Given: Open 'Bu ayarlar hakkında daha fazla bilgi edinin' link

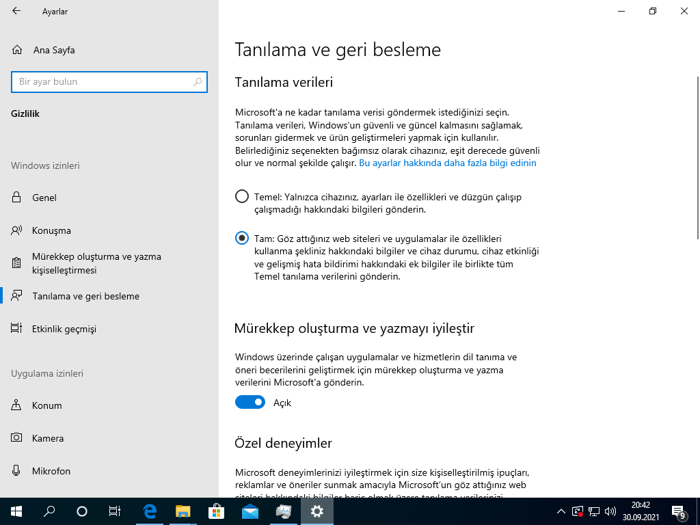Looking at the screenshot, I should click(x=447, y=163).
